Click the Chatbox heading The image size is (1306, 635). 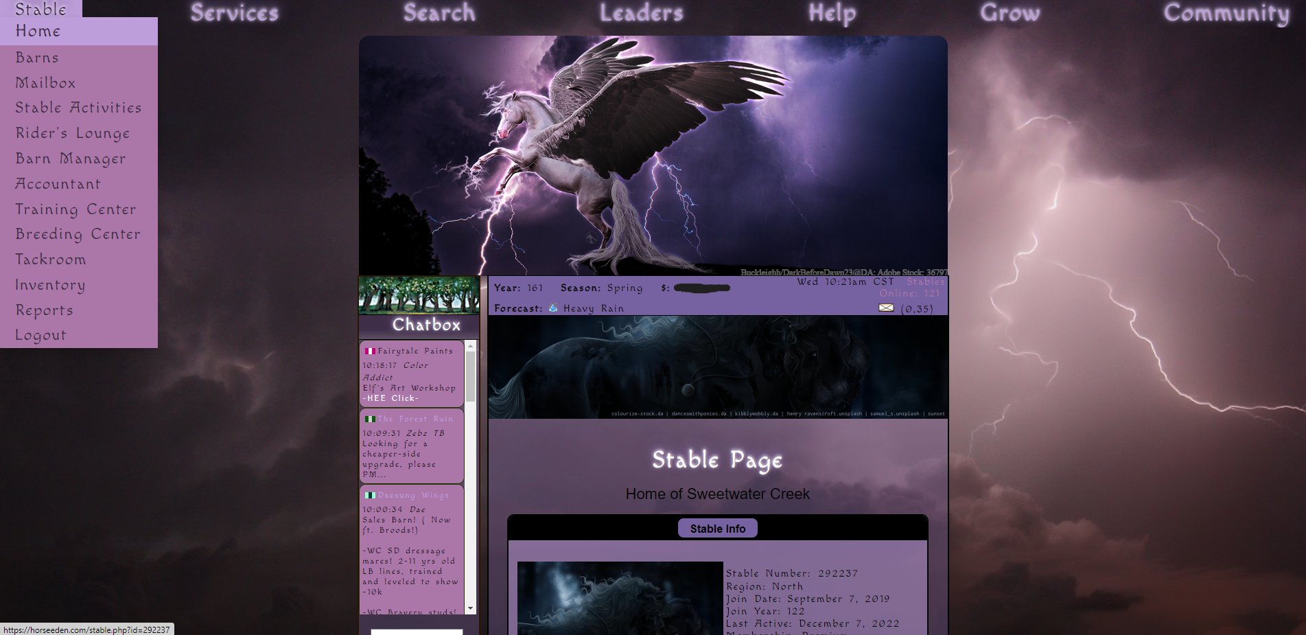pyautogui.click(x=426, y=325)
